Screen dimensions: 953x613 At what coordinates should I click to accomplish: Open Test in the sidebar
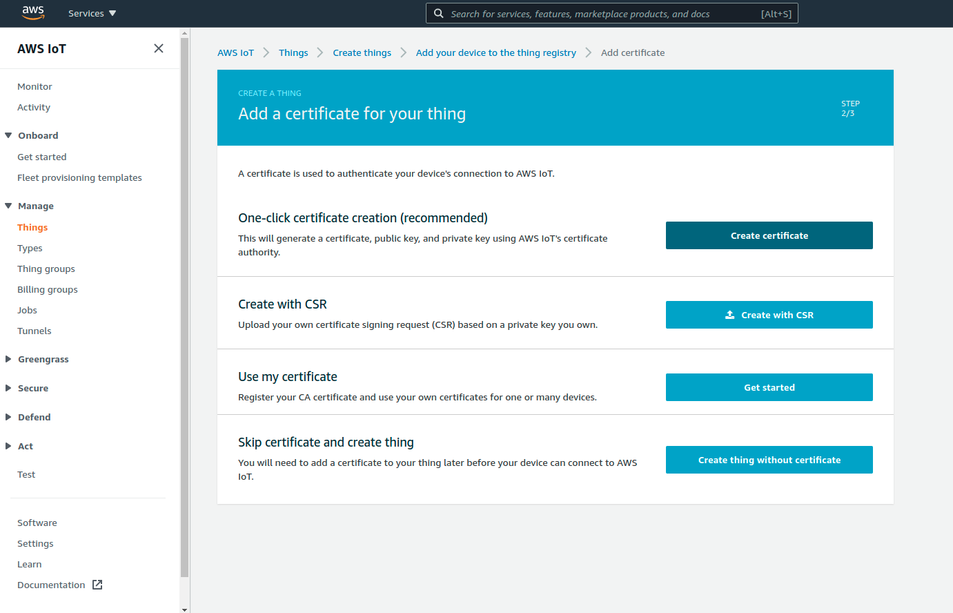pyautogui.click(x=26, y=474)
